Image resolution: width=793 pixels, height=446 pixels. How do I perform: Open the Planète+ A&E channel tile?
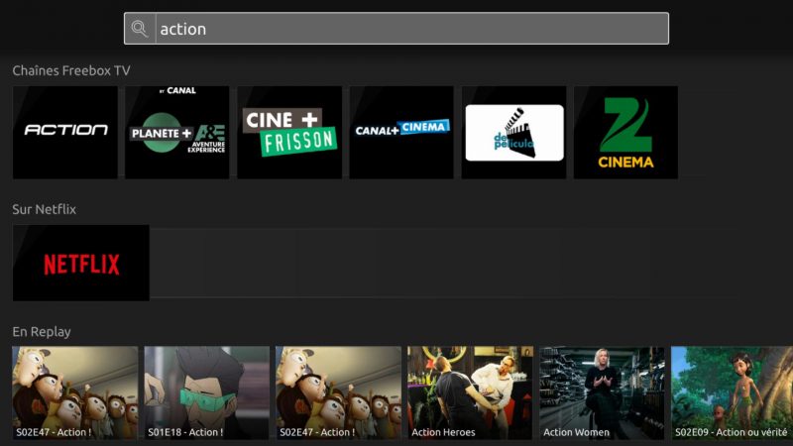point(177,132)
